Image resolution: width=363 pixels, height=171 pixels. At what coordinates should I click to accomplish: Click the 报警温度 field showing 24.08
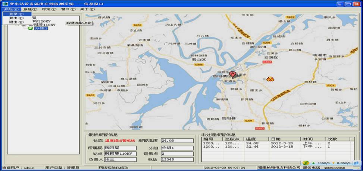point(177,141)
